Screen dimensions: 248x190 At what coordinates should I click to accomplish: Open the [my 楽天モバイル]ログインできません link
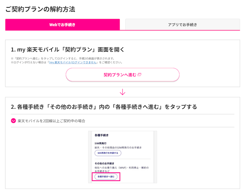[x=73, y=62]
